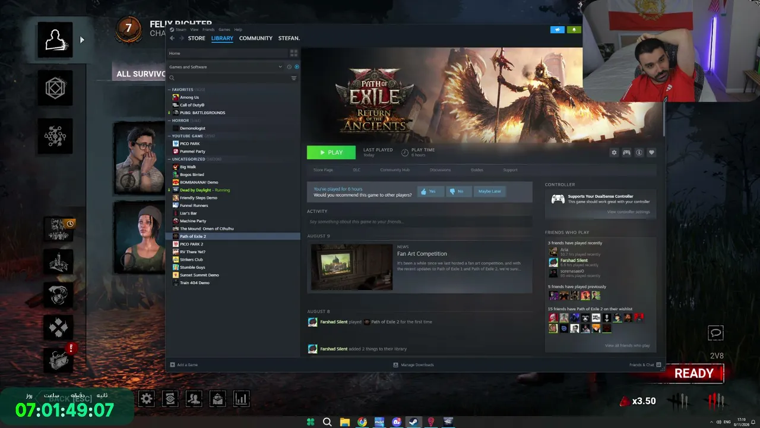This screenshot has width=760, height=428.
Task: Select the survivor character icon in game sidebar
Action: (x=55, y=40)
